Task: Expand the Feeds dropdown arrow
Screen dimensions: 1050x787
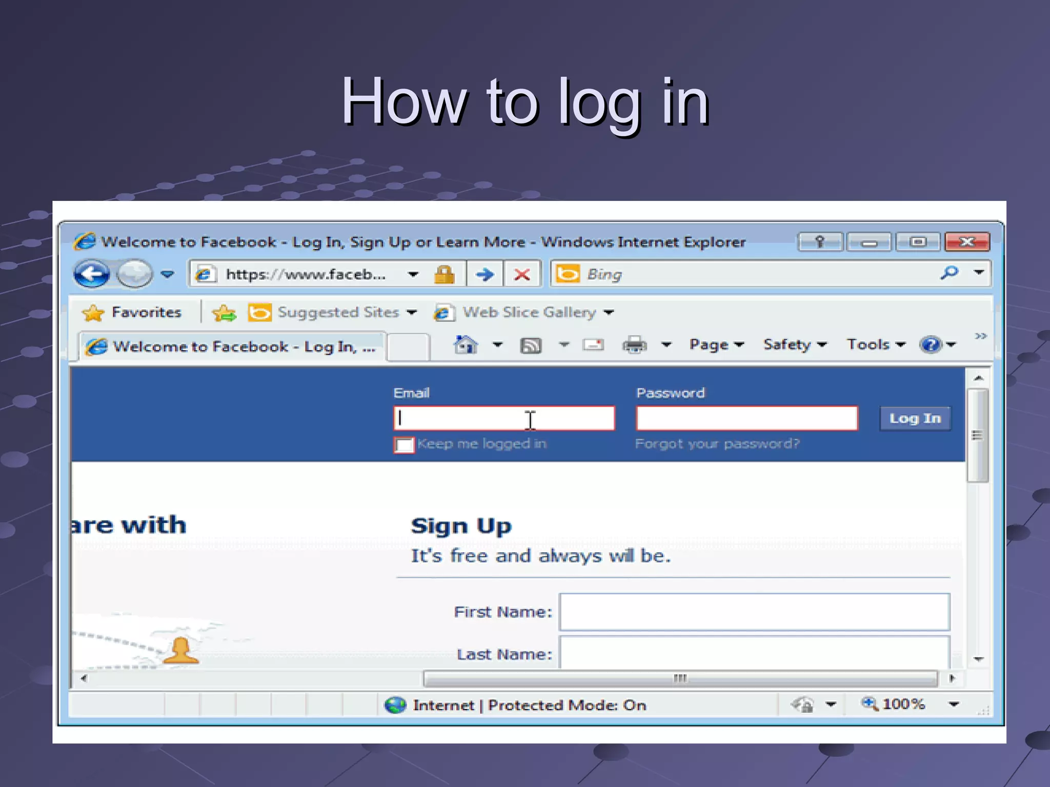Action: pos(564,345)
